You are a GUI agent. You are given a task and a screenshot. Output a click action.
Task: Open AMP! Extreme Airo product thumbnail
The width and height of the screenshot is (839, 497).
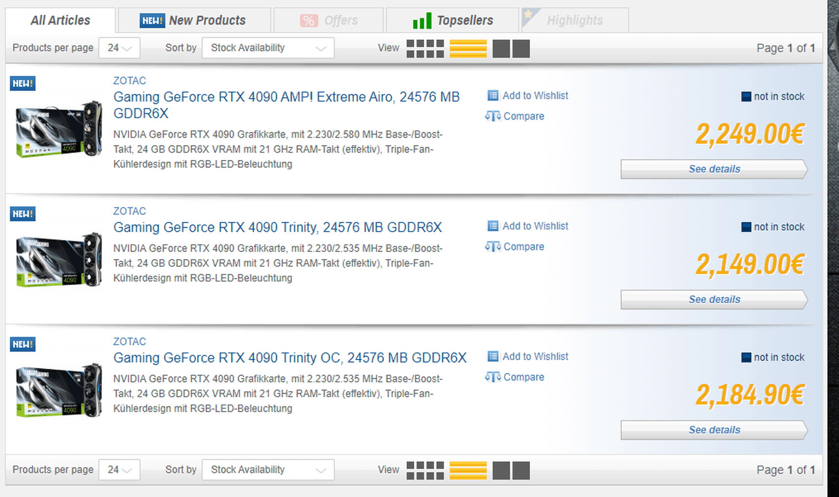click(x=59, y=129)
